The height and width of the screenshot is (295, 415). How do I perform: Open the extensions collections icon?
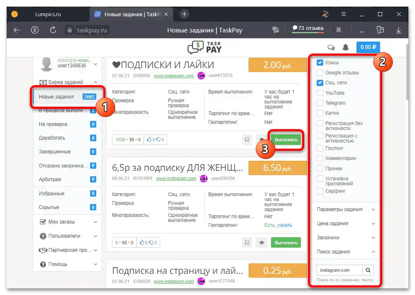point(380,30)
